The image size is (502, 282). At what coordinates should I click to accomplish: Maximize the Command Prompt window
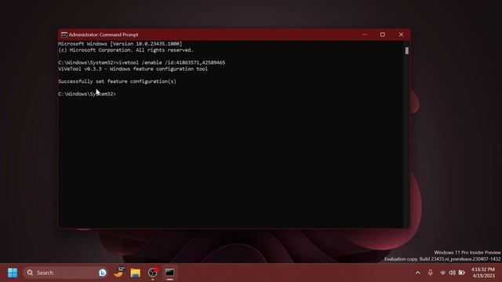click(x=383, y=34)
